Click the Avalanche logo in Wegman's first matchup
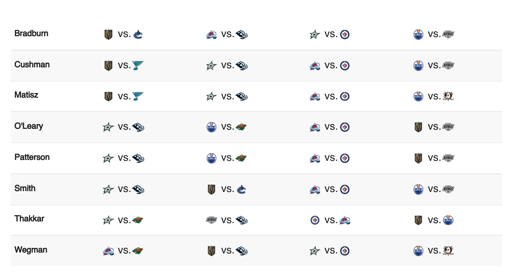The height and width of the screenshot is (277, 513). pyautogui.click(x=108, y=251)
